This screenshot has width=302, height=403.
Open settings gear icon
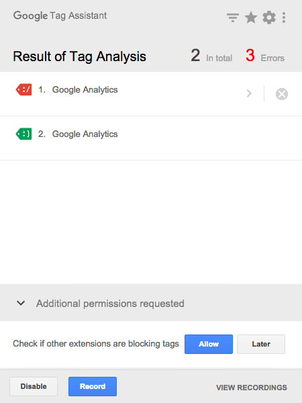tap(269, 17)
